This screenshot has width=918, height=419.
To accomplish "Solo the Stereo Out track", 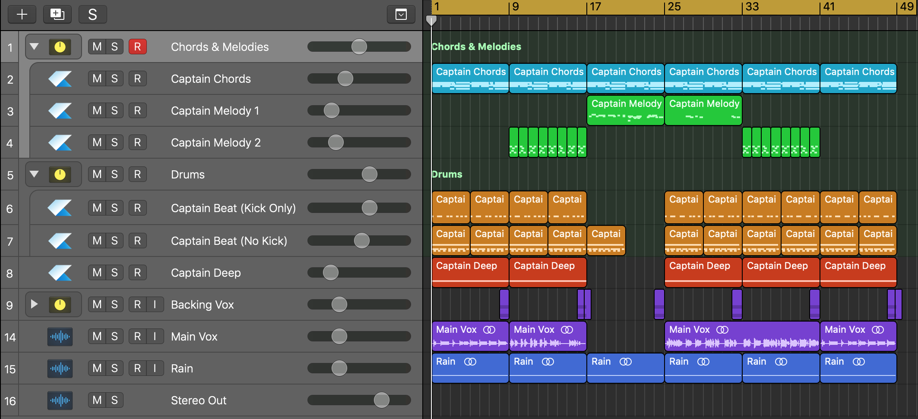I will click(114, 400).
